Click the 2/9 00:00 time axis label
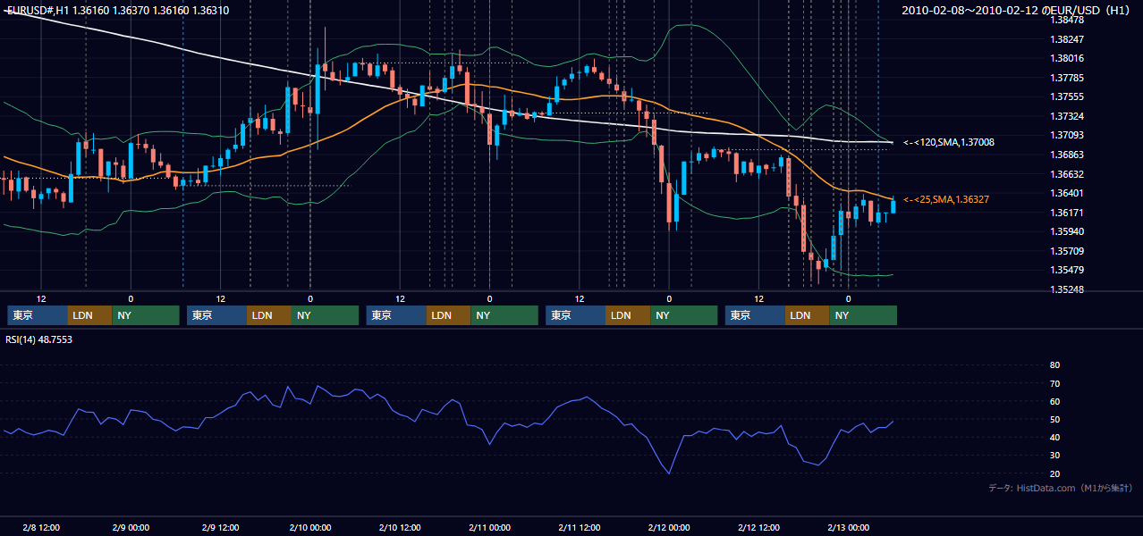 [x=131, y=528]
